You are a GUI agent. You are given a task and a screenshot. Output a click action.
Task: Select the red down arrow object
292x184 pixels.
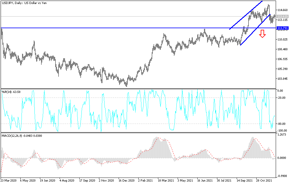tap(263, 34)
